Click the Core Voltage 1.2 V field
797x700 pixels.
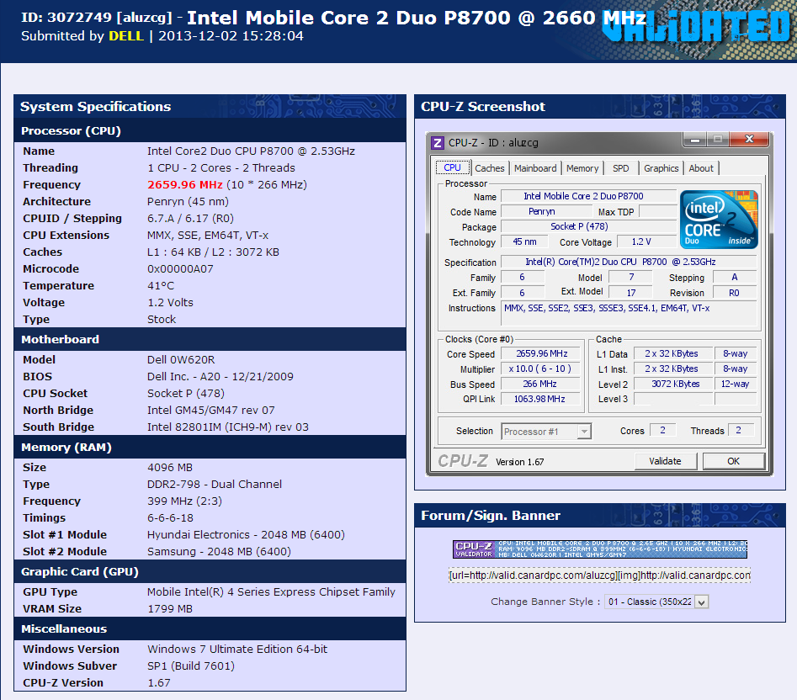[646, 241]
